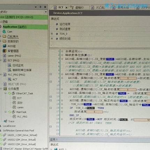Collapse the MainTask tree node
Viewport: 150px width, 150px height.
6,112
